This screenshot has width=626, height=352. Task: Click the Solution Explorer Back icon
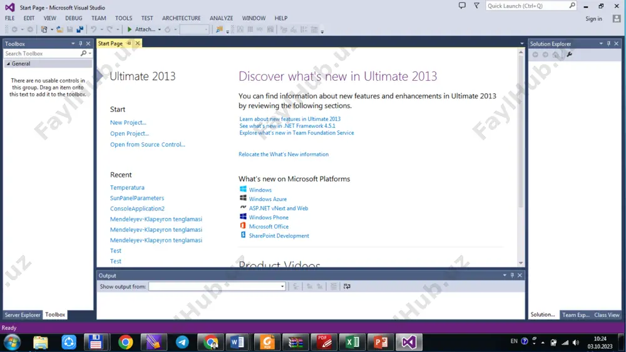[535, 54]
